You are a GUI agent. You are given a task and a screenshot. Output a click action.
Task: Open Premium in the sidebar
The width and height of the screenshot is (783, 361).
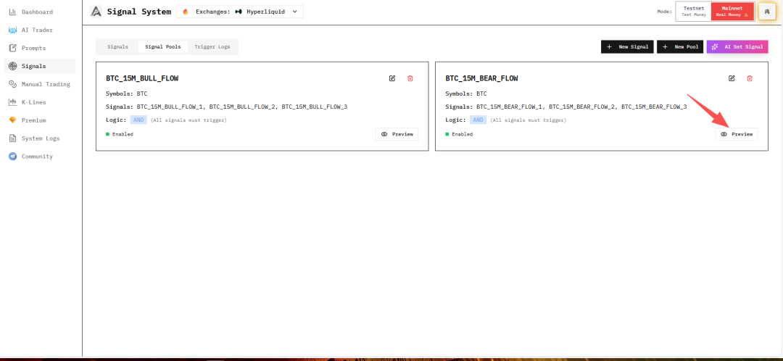coord(39,120)
